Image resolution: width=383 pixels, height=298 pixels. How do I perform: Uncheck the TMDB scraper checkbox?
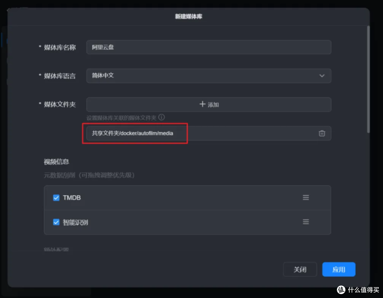point(56,198)
